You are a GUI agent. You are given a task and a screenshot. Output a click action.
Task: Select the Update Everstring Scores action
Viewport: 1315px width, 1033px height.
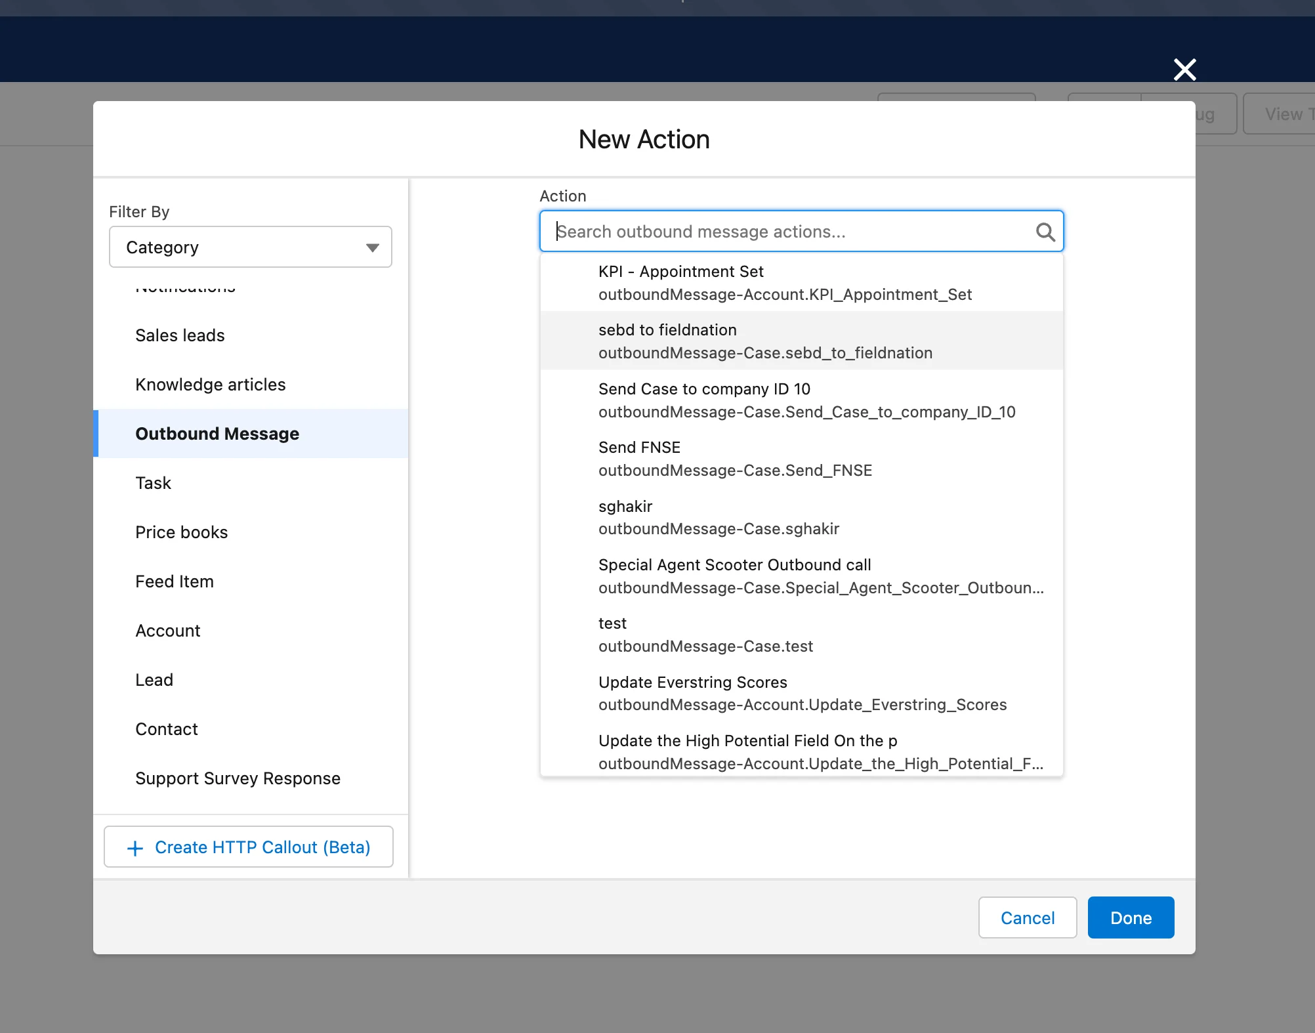pos(801,694)
